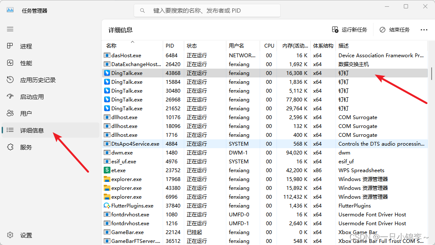The image size is (435, 245).
Task: Sort by the 体系结构 column header
Action: click(x=323, y=46)
